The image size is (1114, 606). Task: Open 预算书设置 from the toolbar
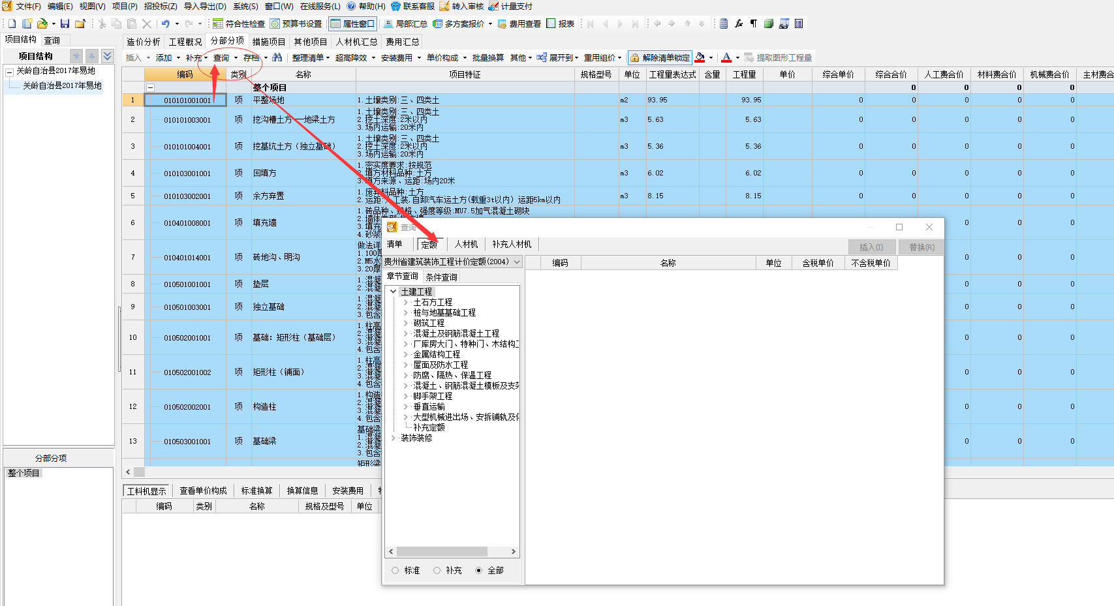pyautogui.click(x=296, y=23)
